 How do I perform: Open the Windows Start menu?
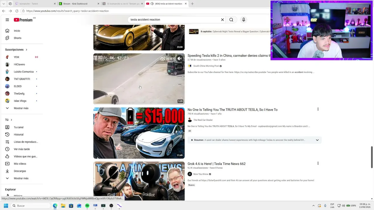(6, 206)
